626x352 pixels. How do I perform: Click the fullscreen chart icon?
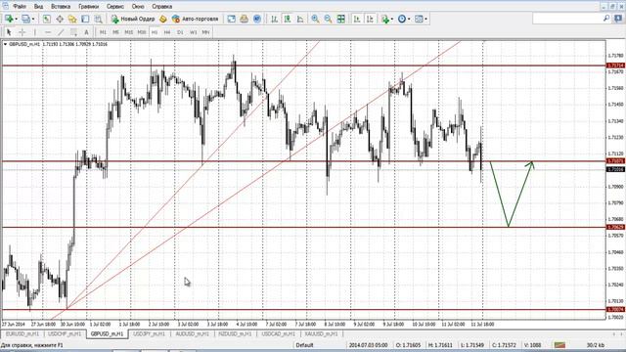tap(231, 19)
